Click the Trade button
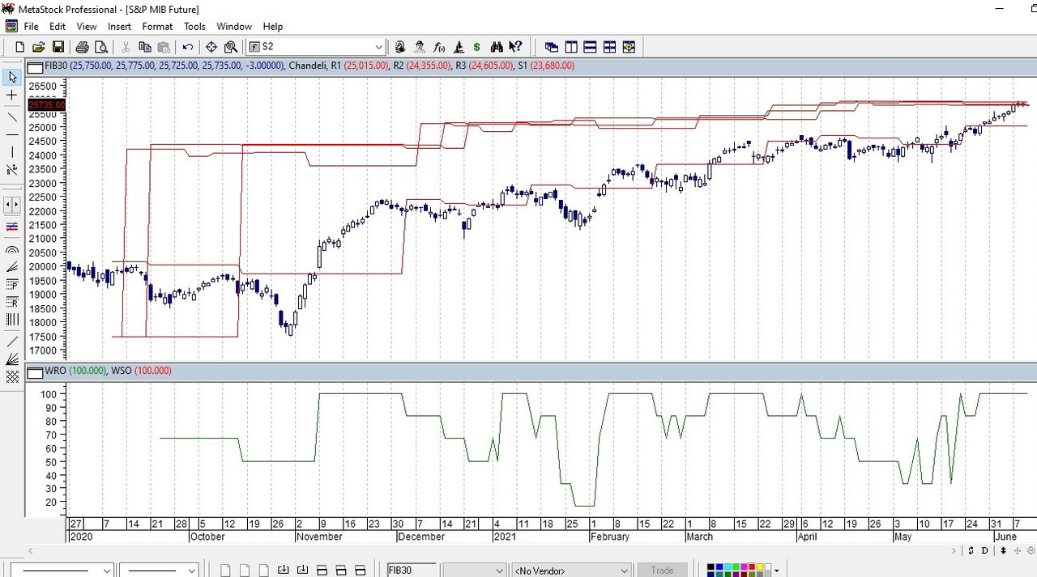The image size is (1037, 577). pos(662,571)
